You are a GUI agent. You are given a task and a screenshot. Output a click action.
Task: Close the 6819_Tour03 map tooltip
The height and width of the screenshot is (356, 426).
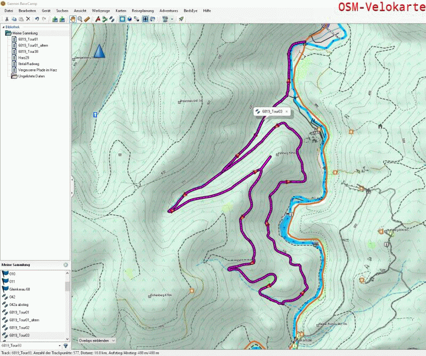[x=286, y=111]
